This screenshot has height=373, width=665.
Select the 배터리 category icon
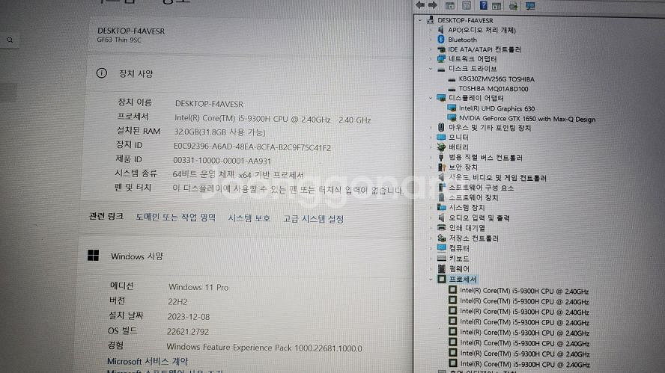[441, 147]
